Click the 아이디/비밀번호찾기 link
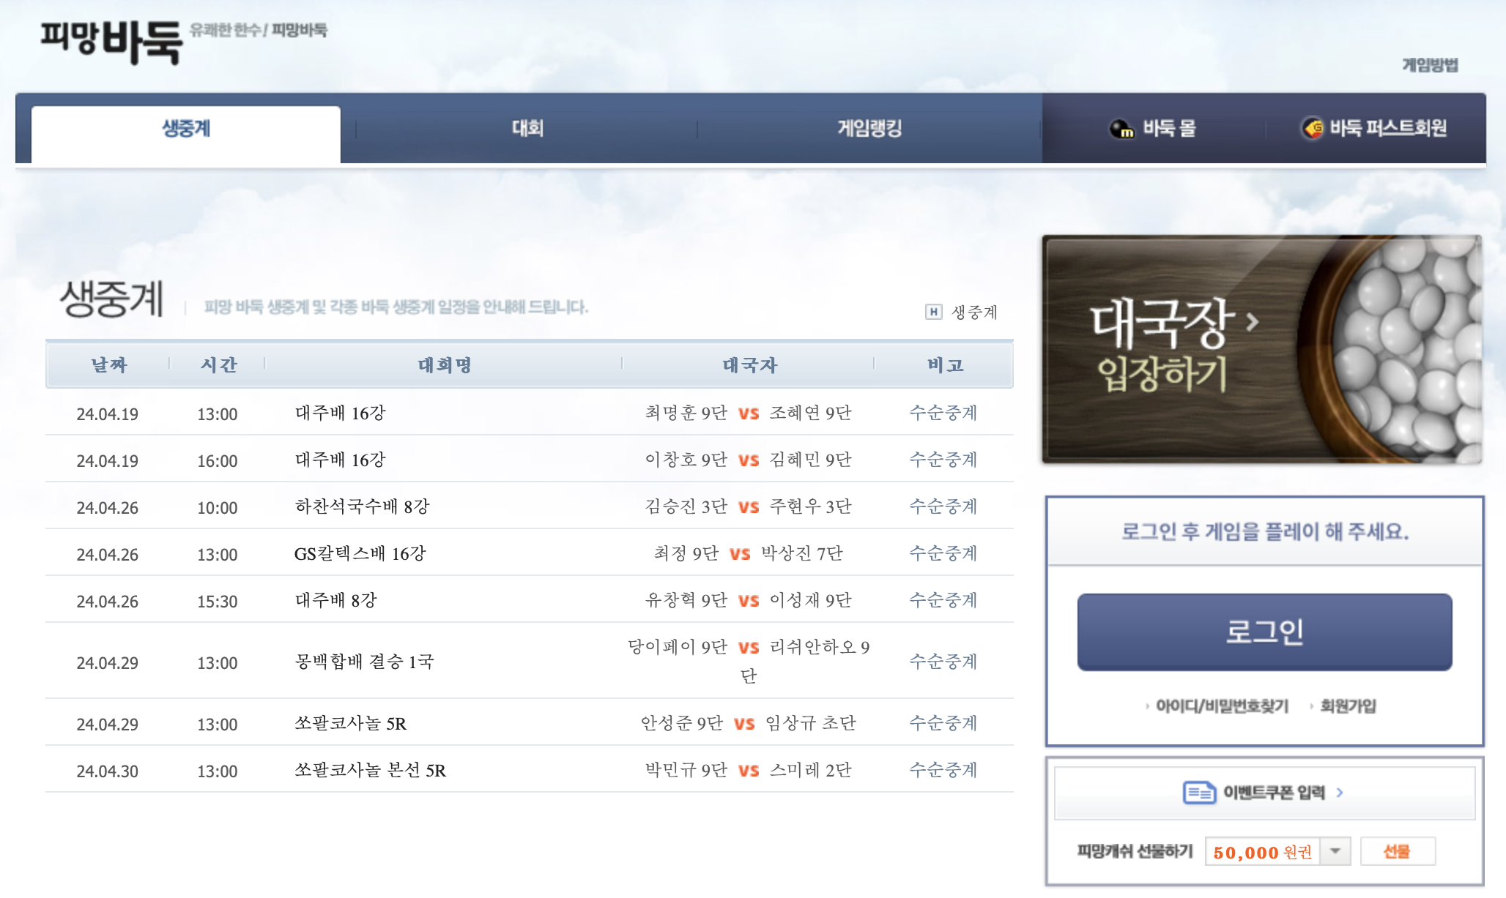Viewport: 1506px width, 898px height. coord(1221,706)
